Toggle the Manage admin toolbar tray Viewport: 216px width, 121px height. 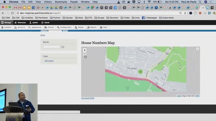tap(6, 23)
